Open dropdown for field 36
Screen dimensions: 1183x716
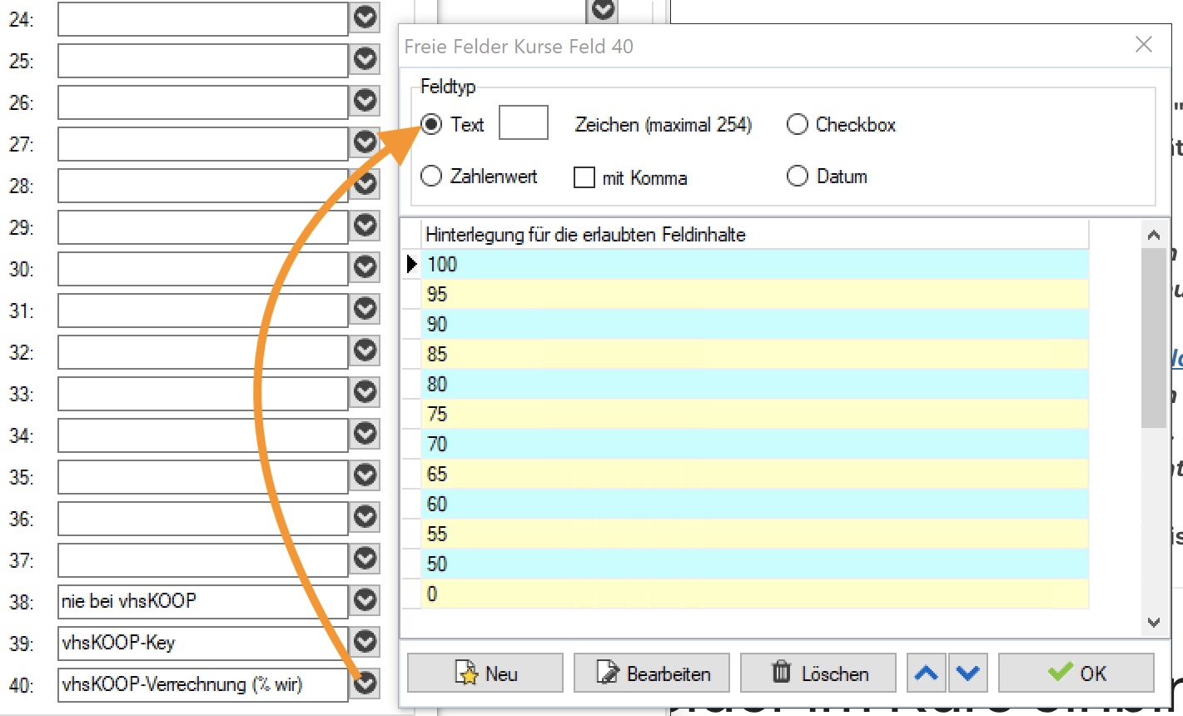(365, 516)
